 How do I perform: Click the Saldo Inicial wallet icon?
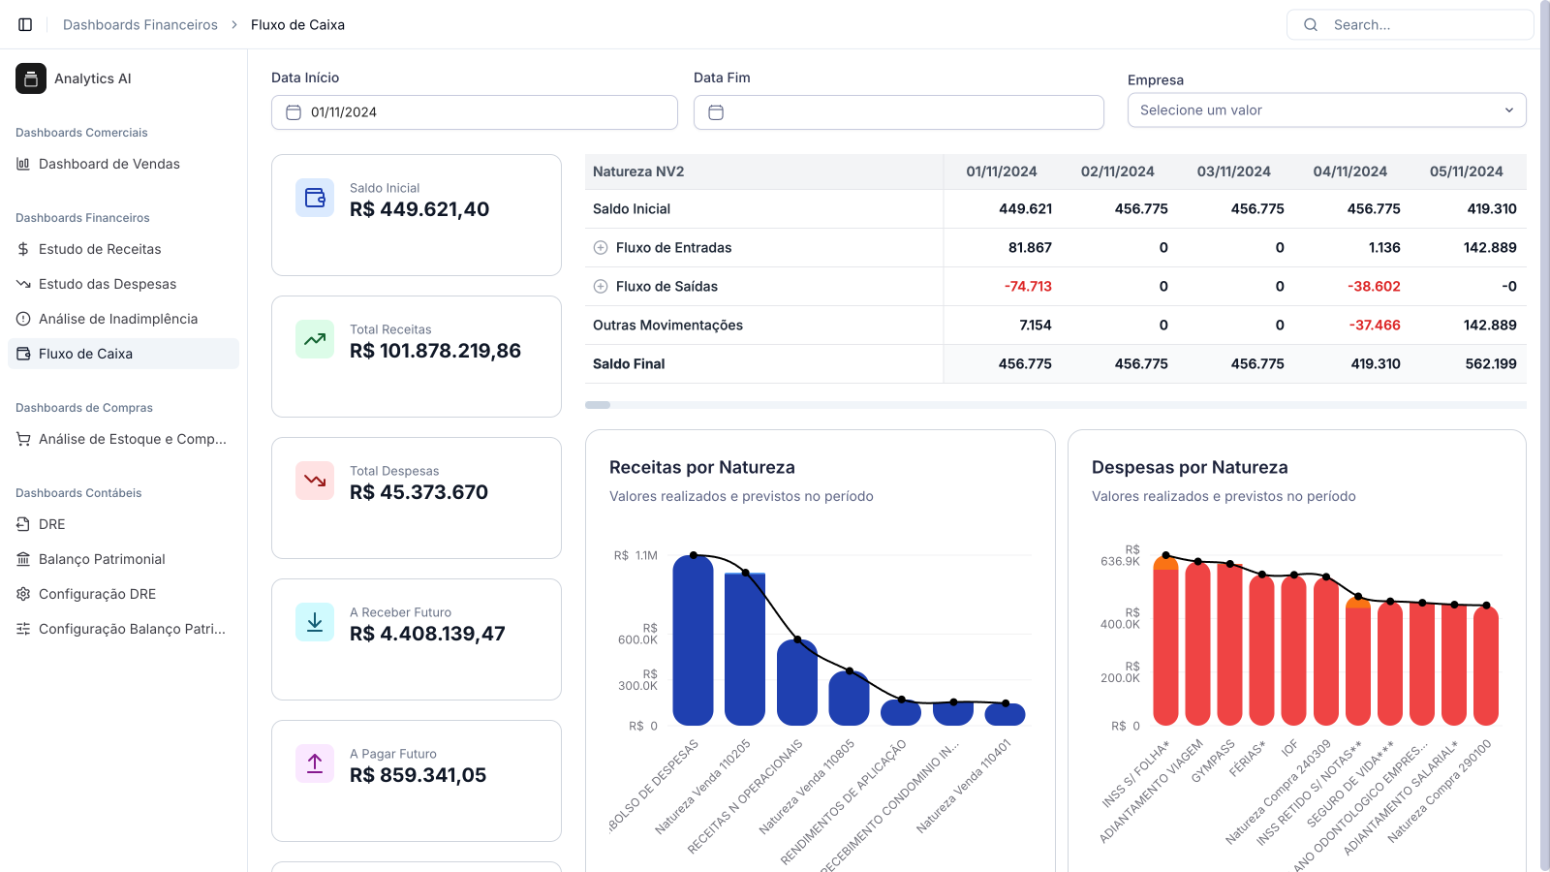[x=315, y=198]
